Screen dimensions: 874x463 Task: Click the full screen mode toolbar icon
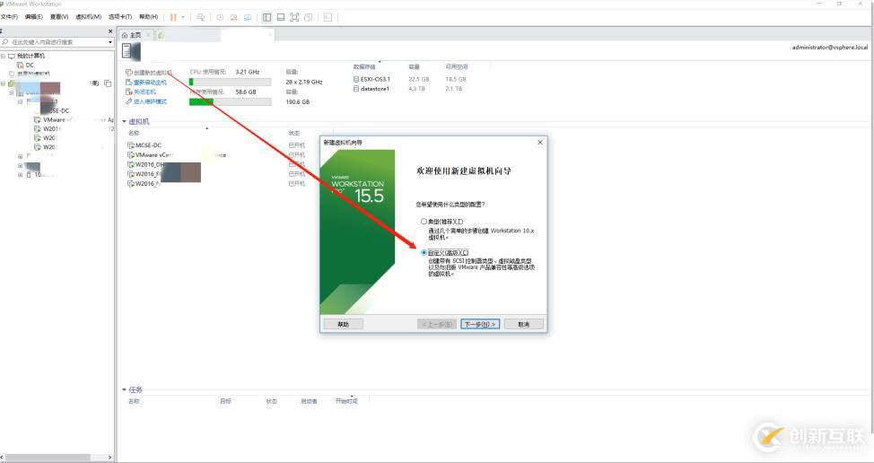click(294, 17)
